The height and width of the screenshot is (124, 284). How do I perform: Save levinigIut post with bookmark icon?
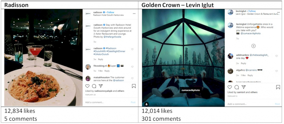pyautogui.click(x=278, y=87)
